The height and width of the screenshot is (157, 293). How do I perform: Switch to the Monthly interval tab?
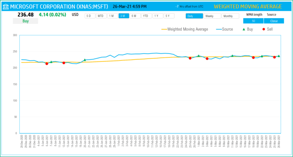(230, 16)
